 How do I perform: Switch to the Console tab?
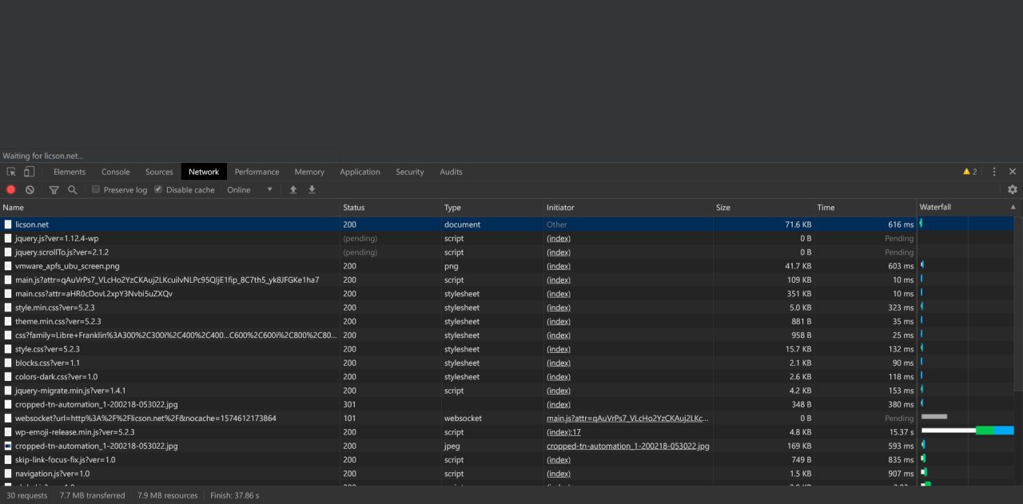(116, 172)
